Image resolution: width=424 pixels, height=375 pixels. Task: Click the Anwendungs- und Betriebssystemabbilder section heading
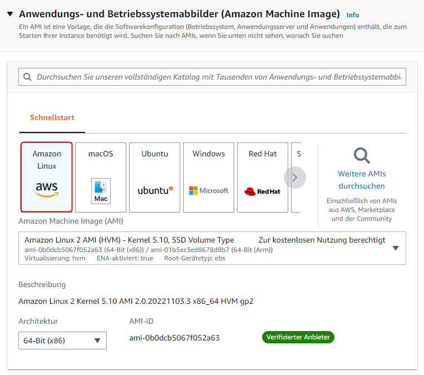pos(179,14)
